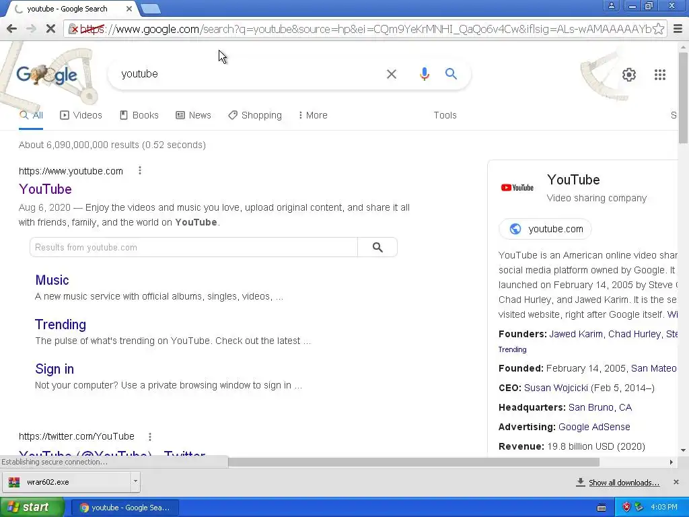
Task: Click the taskbar clock showing 4:03 PM
Action: pos(664,508)
